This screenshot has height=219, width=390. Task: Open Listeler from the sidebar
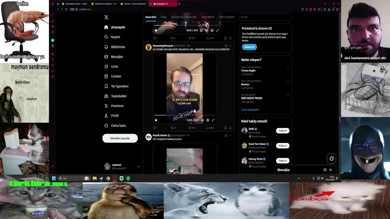[x=113, y=76]
